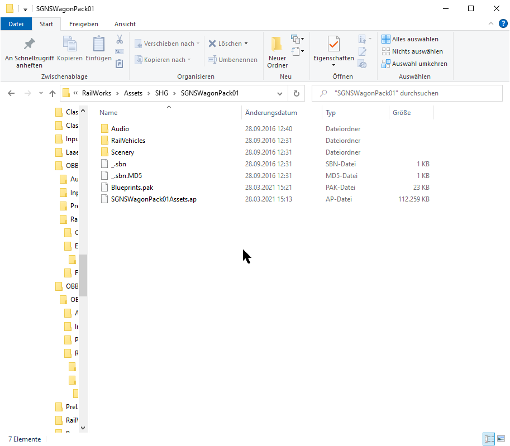
Task: Click Löschen delete X icon
Action: pyautogui.click(x=212, y=44)
